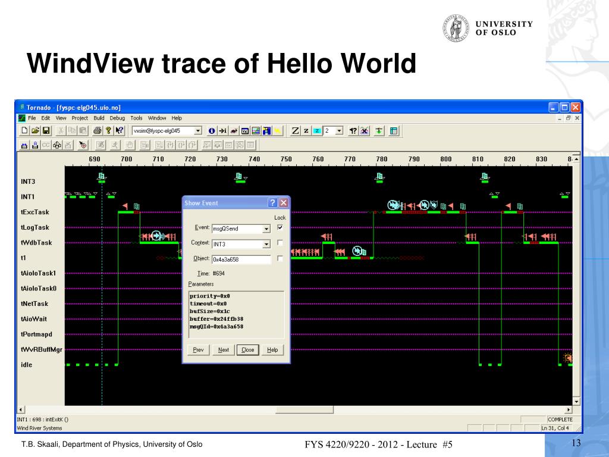The image size is (609, 457).
Task: Open the Build menu
Action: click(99, 118)
